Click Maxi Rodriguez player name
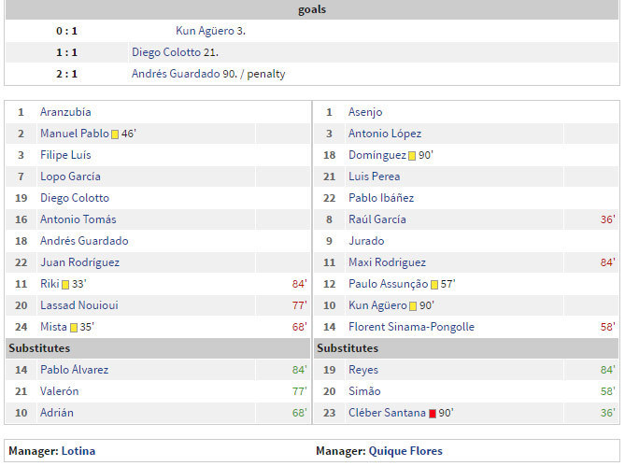 click(387, 262)
